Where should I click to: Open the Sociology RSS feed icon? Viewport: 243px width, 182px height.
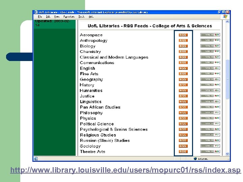pos(183,146)
